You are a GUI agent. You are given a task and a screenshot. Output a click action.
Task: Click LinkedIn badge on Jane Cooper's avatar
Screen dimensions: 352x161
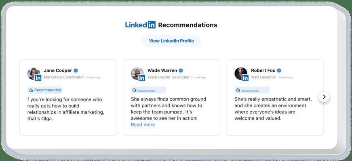tap(38, 78)
